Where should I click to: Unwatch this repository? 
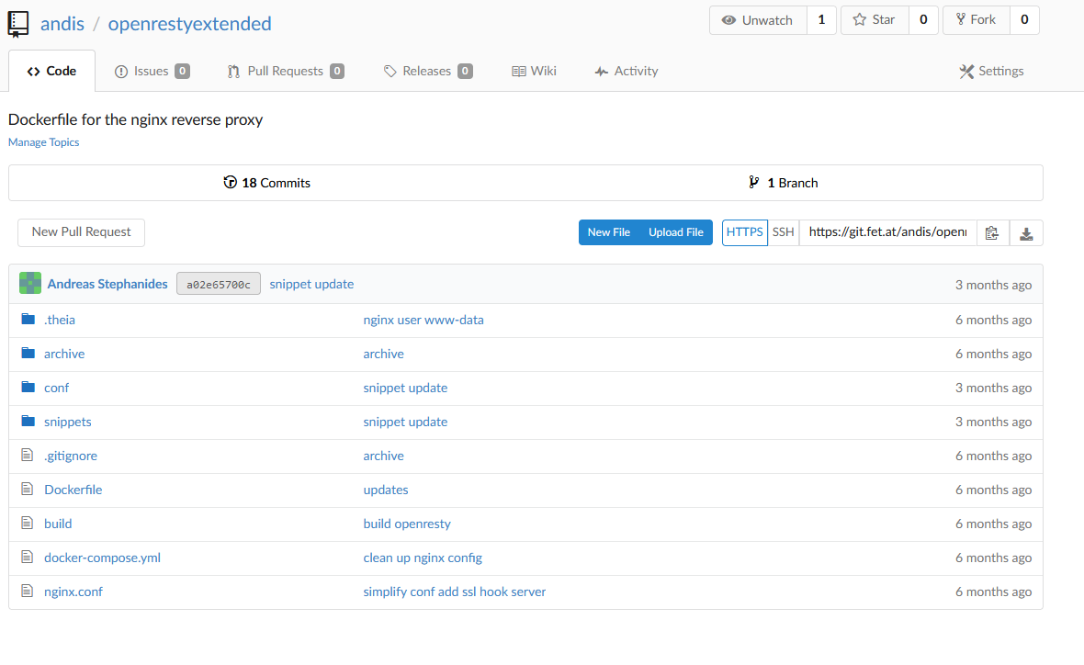point(758,19)
